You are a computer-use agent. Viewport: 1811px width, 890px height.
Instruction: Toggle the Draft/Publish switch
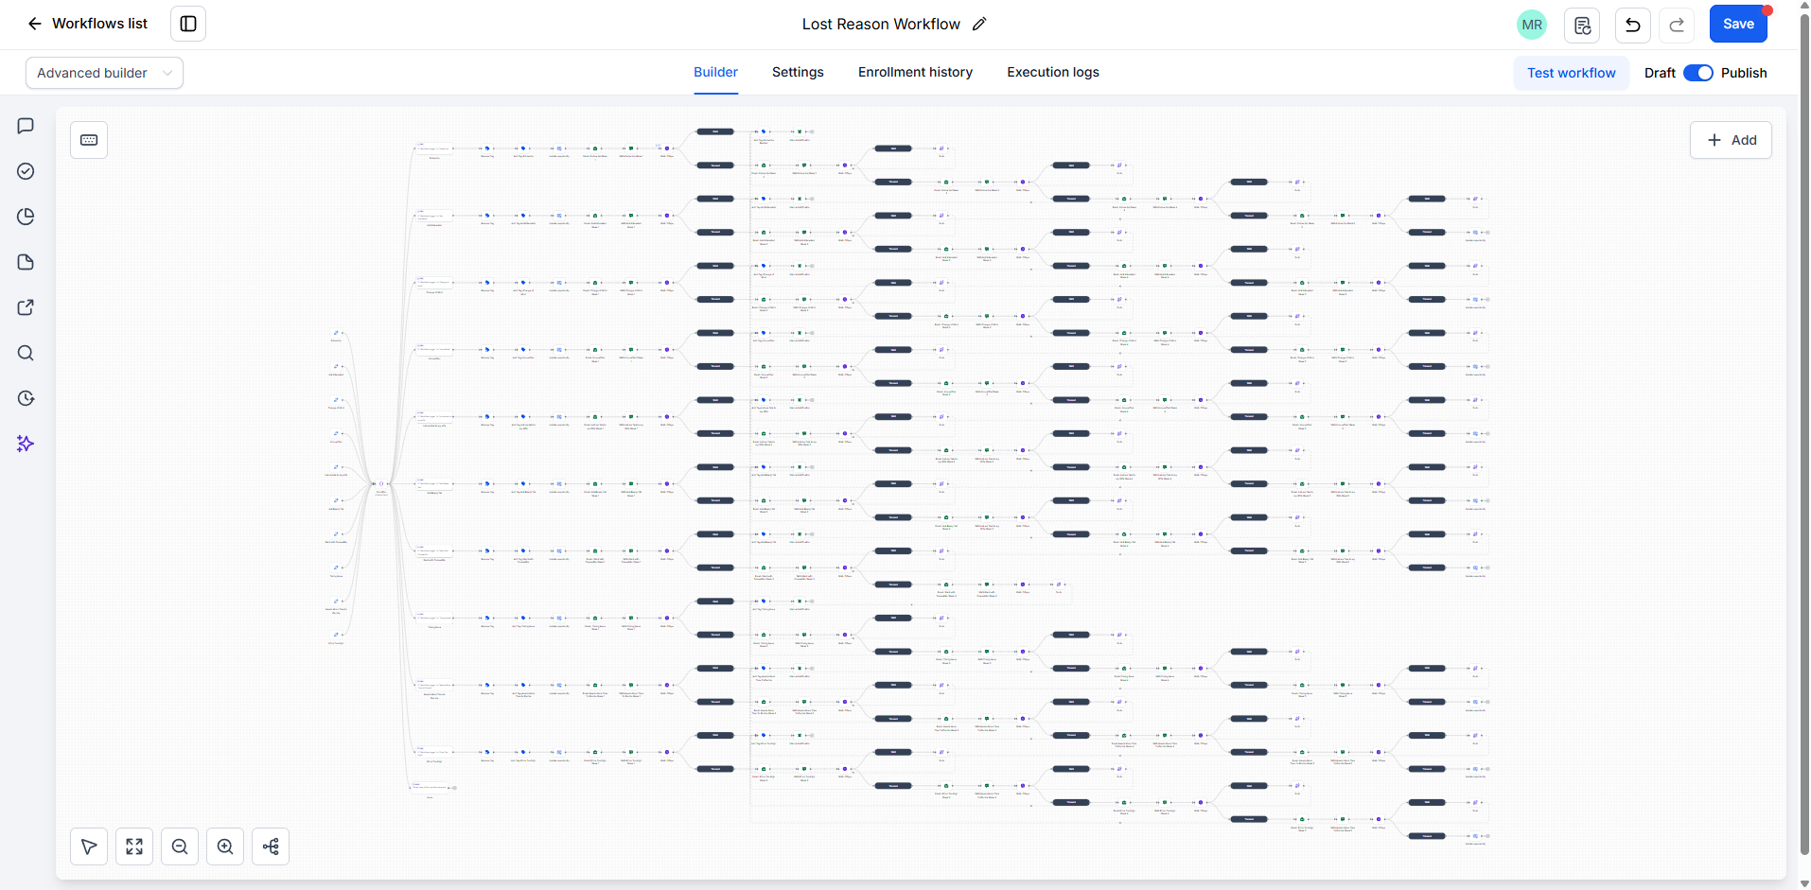[x=1698, y=73]
